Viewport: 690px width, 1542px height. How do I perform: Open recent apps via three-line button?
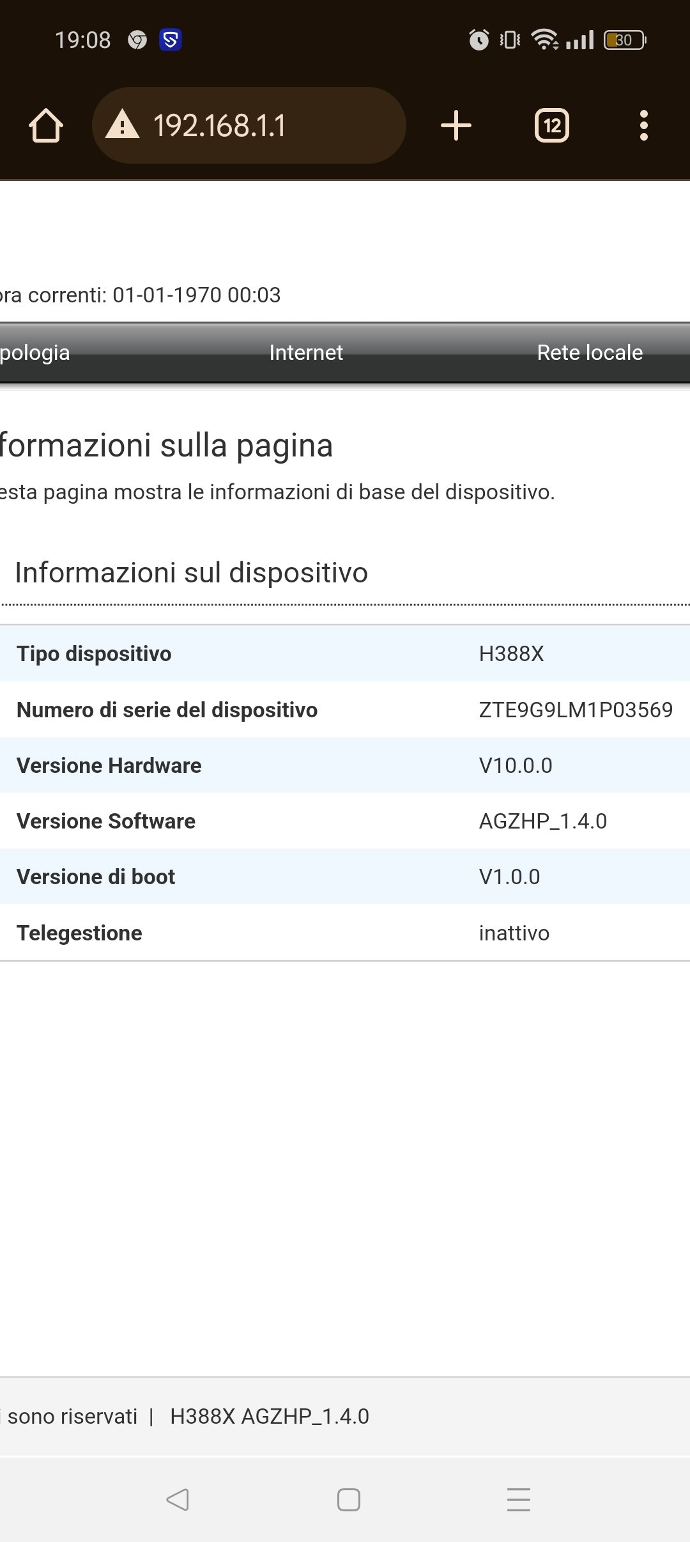[x=519, y=1499]
